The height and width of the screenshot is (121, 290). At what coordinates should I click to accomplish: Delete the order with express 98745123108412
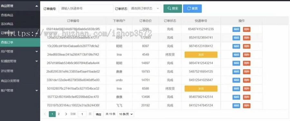247,46
